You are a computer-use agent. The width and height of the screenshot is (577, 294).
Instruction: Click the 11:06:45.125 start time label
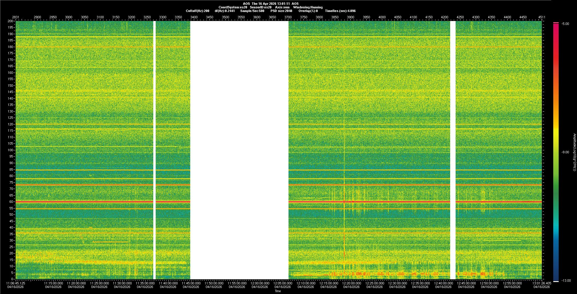(16, 283)
